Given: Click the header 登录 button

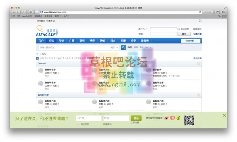Looking at the screenshot, I should click(184, 34).
